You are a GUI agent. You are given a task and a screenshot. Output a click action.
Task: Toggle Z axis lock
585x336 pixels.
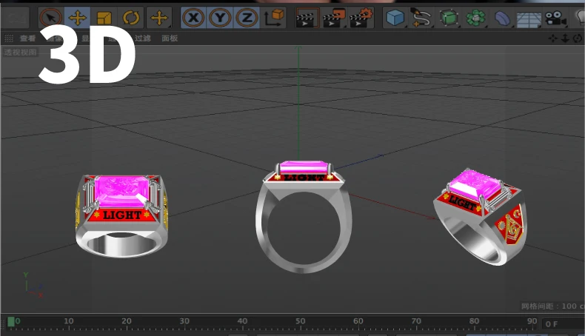247,18
